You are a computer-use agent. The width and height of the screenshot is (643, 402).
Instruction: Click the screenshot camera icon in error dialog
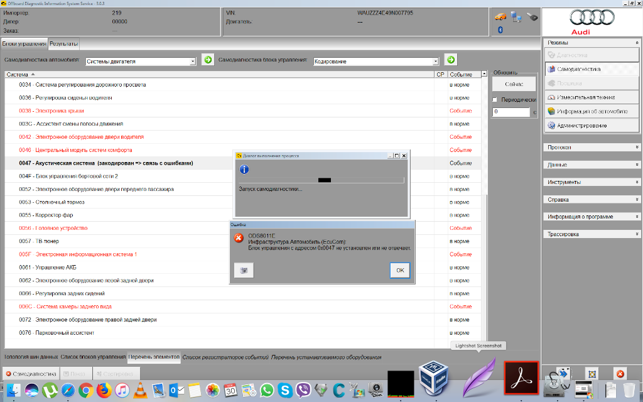tap(243, 270)
